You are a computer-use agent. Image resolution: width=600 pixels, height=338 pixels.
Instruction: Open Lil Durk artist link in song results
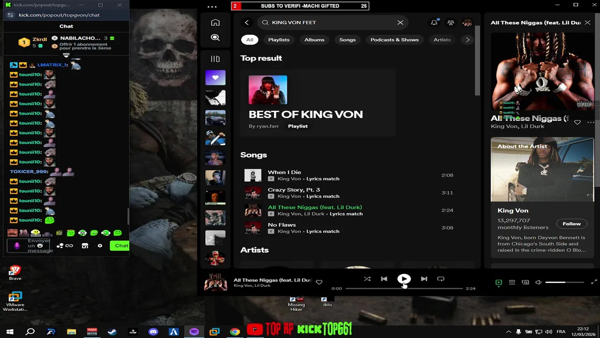315,214
